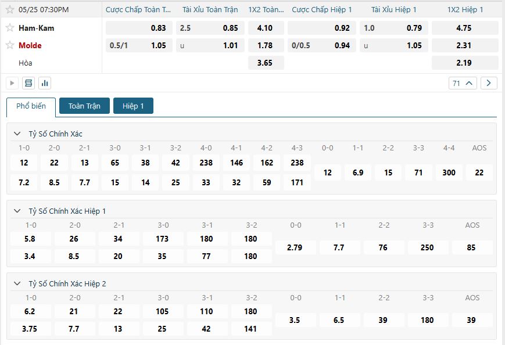Click the Tài Xỉu Toàn Trận column header

pos(210,10)
